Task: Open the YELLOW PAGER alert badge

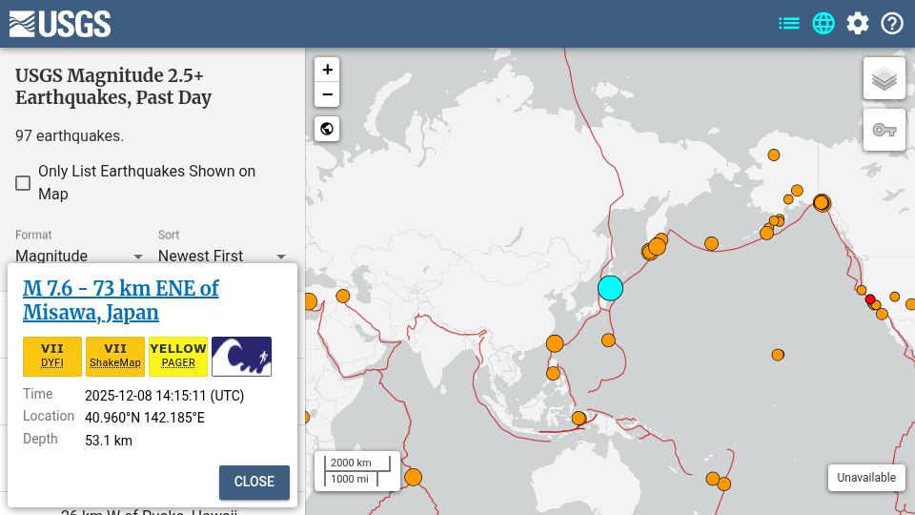Action: (x=178, y=356)
